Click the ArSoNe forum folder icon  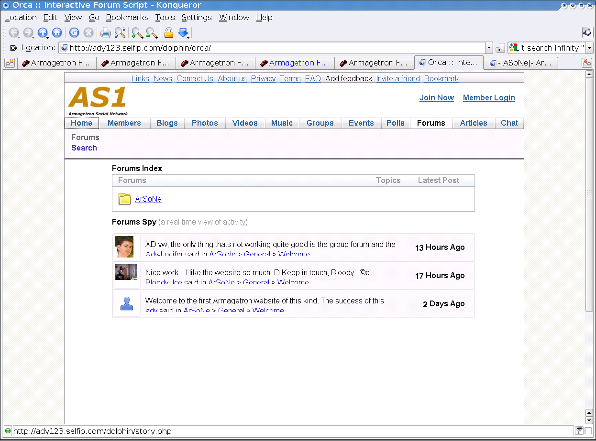[x=124, y=199]
